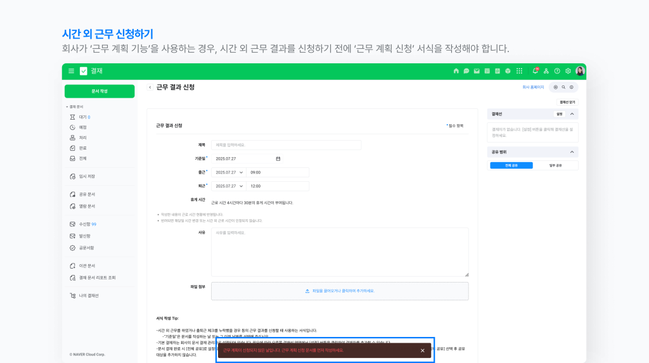Screen dimensions: 649x363
Task: Collapse the 공유 범위 panel chevron
Action: pos(572,152)
